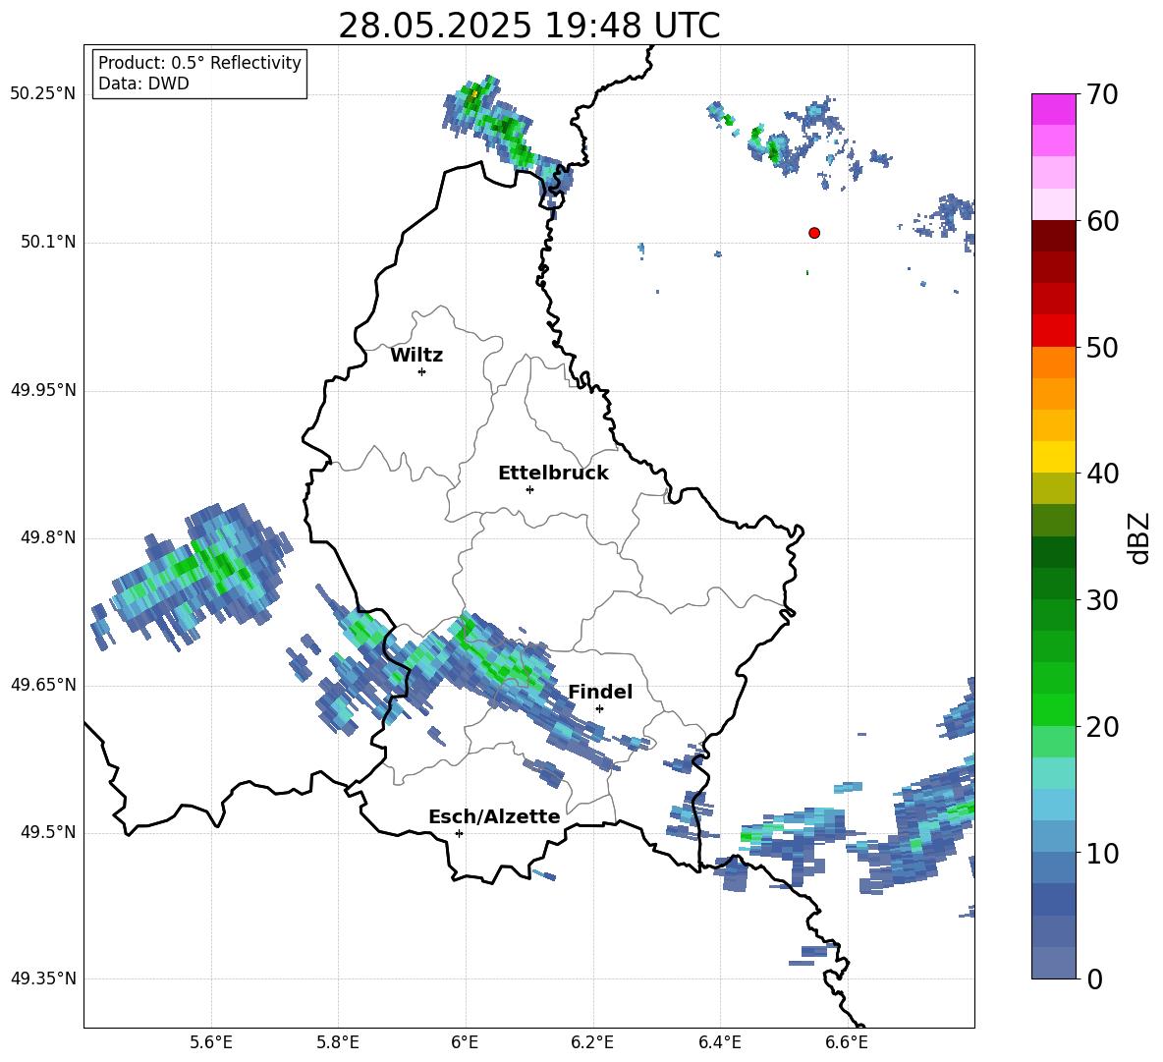Click the colorbar tick label '50'
This screenshot has height=1062, width=1163.
tap(1102, 348)
